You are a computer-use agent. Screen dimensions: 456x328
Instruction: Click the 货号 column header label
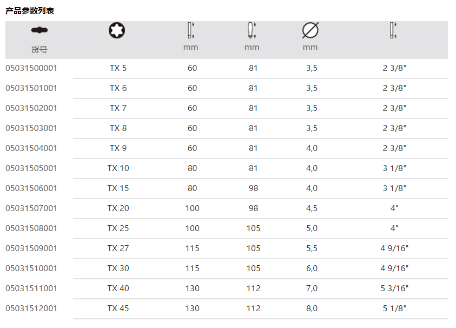[x=39, y=49]
